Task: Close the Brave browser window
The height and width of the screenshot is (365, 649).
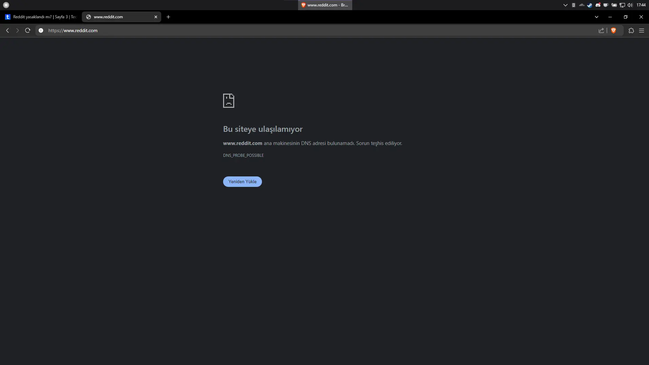Action: coord(641,17)
